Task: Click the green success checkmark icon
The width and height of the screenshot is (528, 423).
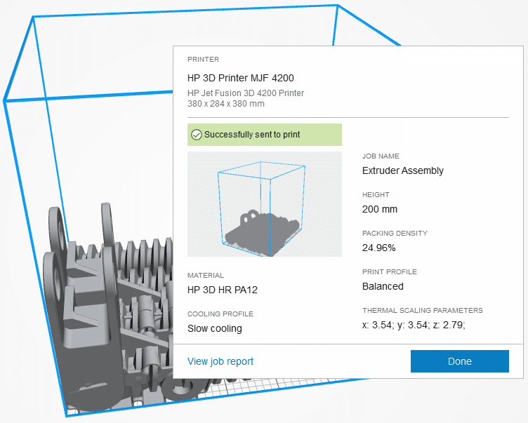Action: [197, 134]
